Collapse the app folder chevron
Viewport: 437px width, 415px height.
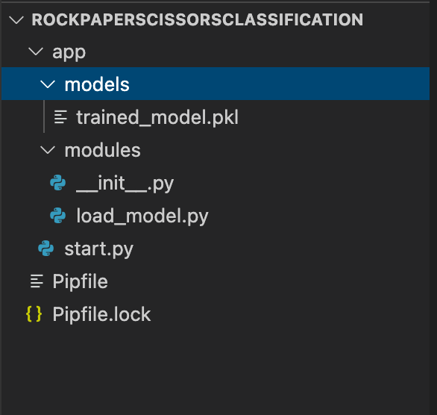pyautogui.click(x=36, y=52)
